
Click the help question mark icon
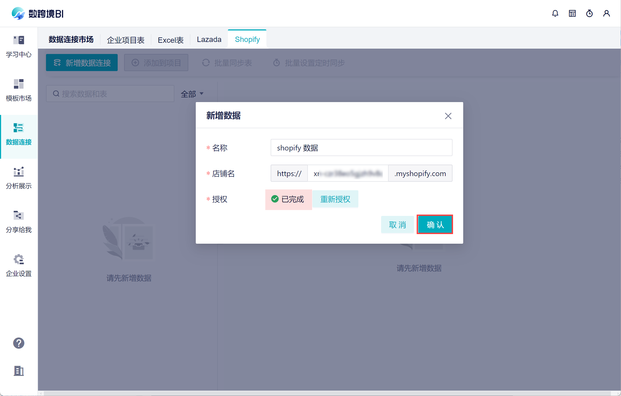19,343
